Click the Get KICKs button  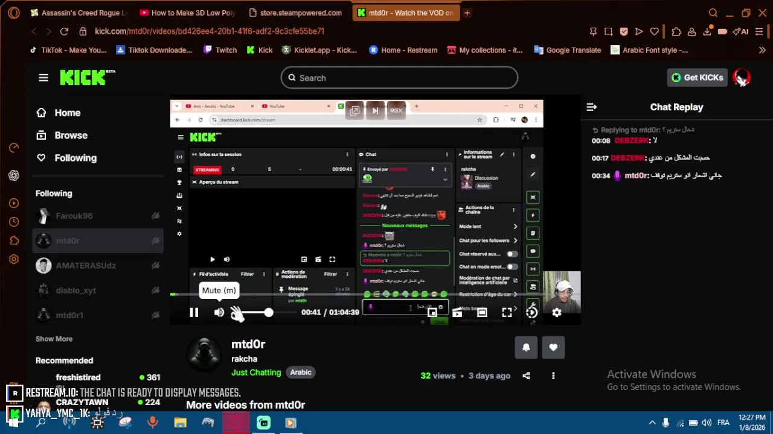[x=697, y=77]
